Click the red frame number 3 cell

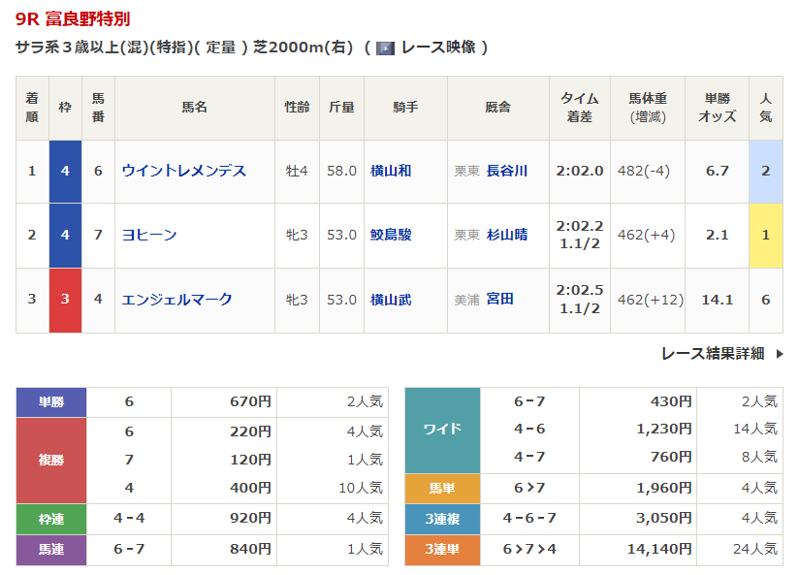click(x=65, y=300)
